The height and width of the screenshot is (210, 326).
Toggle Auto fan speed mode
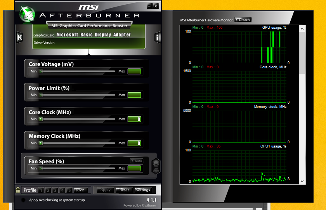[x=137, y=161]
